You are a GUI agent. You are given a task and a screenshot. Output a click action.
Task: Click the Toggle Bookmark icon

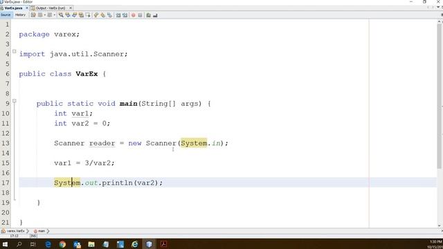(109, 15)
